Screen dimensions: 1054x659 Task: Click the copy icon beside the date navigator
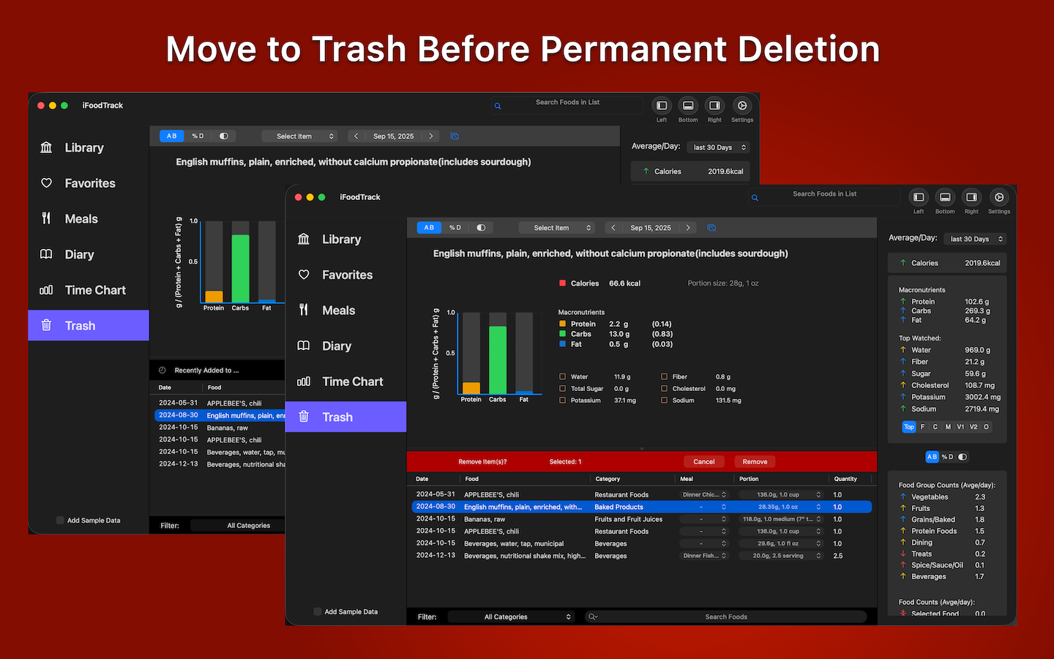(x=711, y=228)
